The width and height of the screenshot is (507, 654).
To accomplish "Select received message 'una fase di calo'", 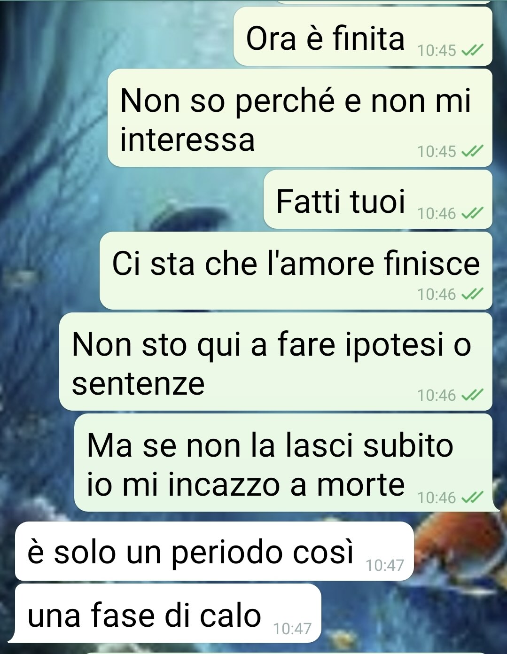I will click(x=168, y=613).
